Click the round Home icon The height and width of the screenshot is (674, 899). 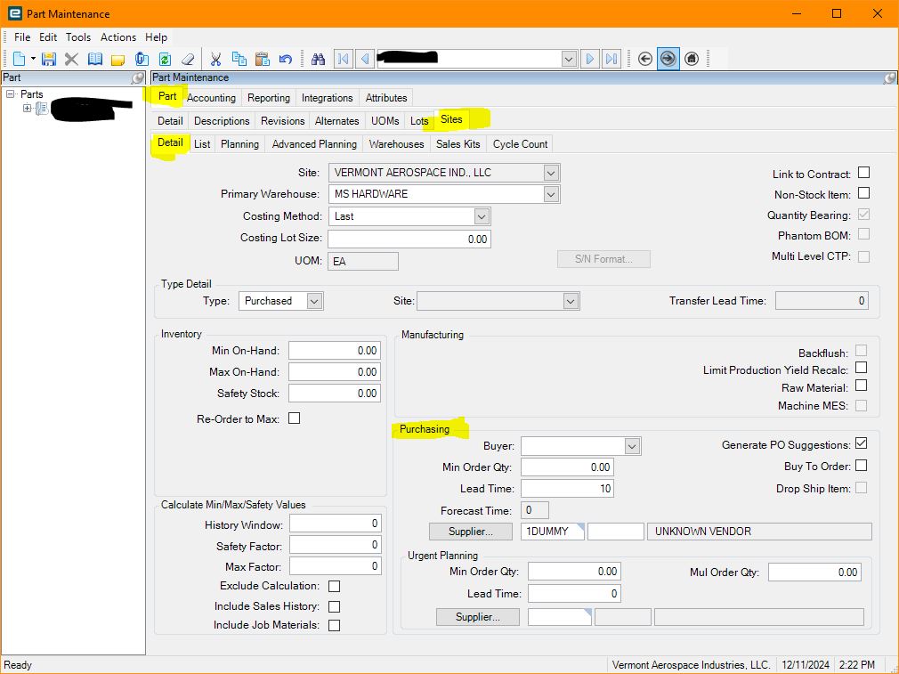click(x=692, y=59)
